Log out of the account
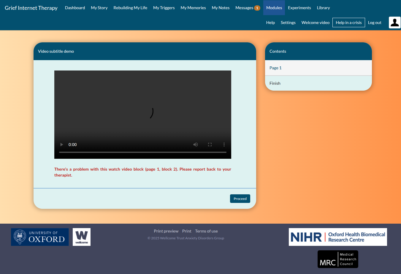Image resolution: width=401 pixels, height=274 pixels. pyautogui.click(x=375, y=23)
